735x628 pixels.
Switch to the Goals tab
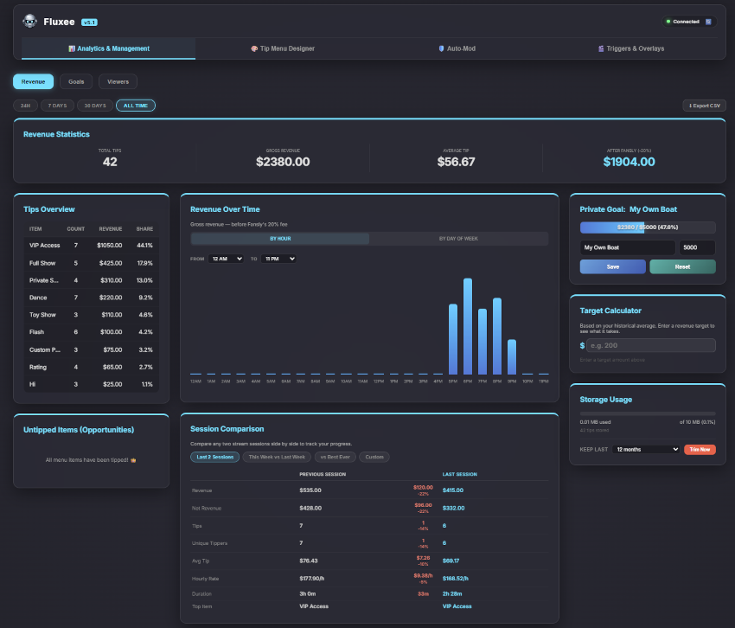pyautogui.click(x=76, y=81)
